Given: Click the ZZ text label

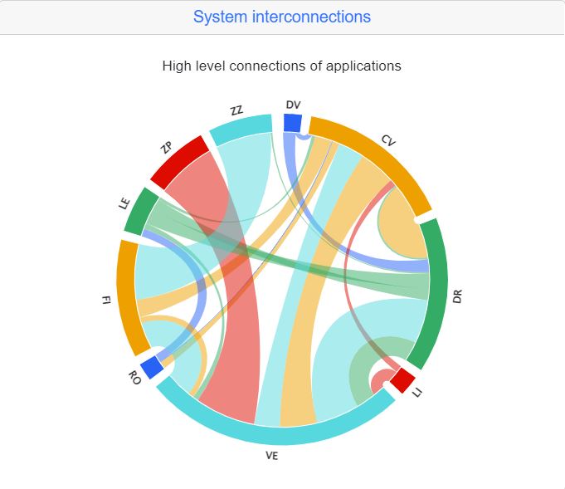Looking at the screenshot, I should (236, 110).
